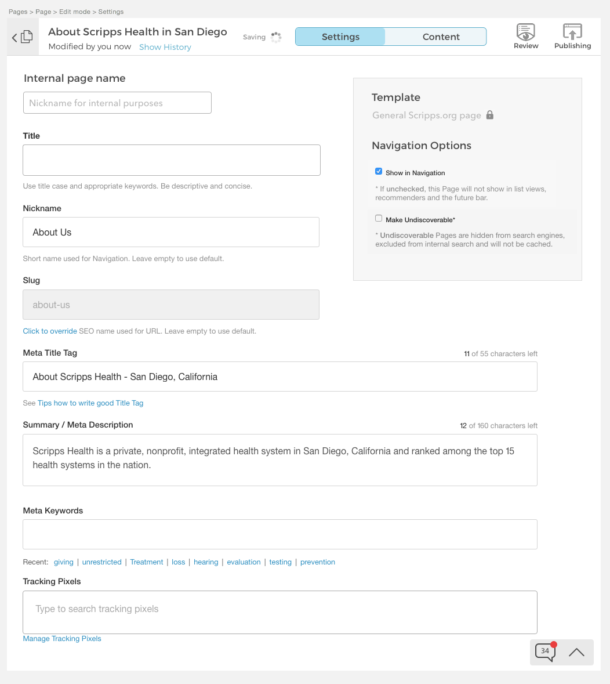This screenshot has width=610, height=684.
Task: Add recent keyword 'prevention'
Action: tap(317, 562)
